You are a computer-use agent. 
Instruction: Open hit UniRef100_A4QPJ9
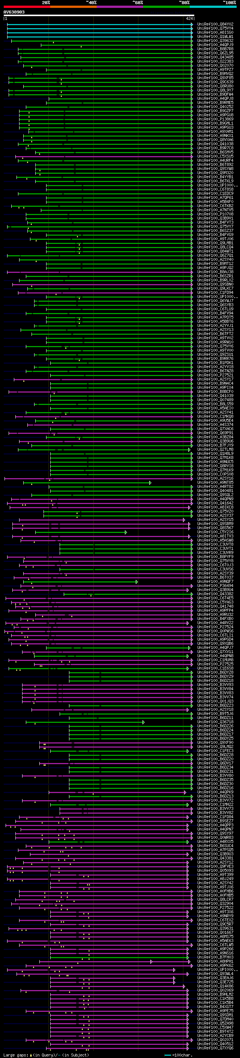coord(215,45)
